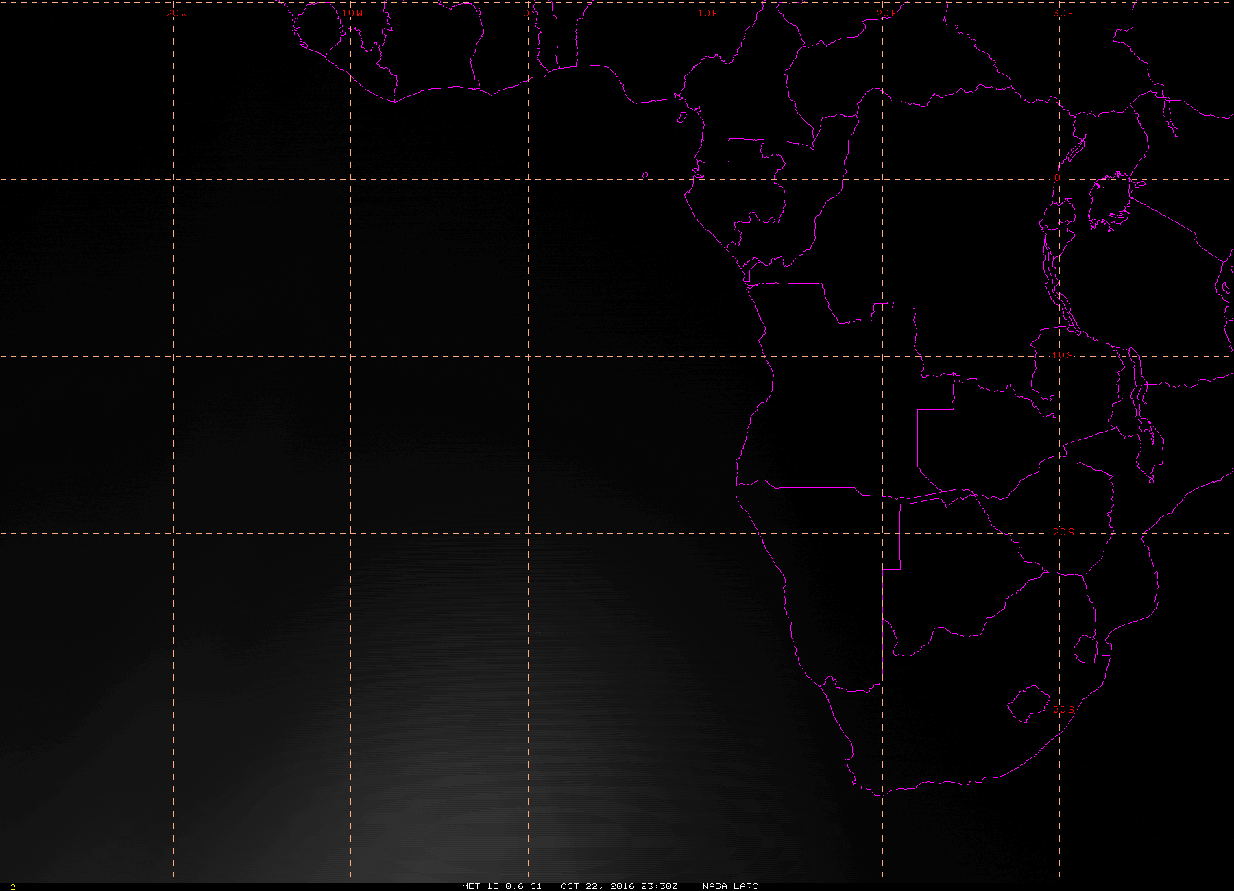
Task: Click the 10E longitude label
Action: [708, 13]
